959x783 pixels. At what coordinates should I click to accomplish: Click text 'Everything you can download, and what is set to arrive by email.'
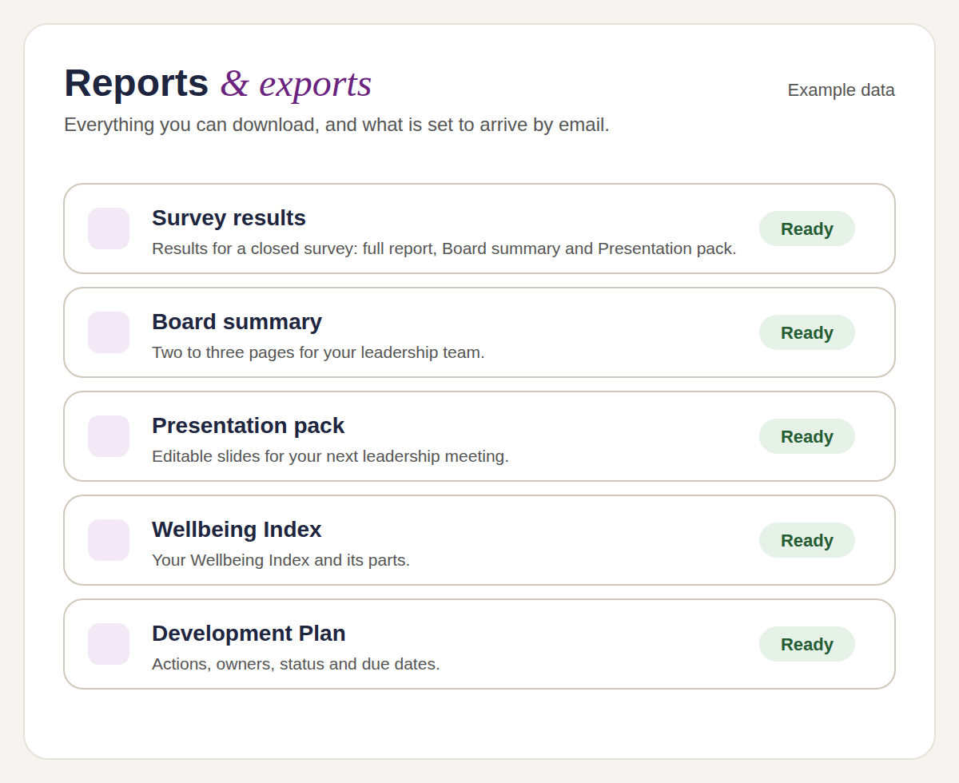coord(336,125)
